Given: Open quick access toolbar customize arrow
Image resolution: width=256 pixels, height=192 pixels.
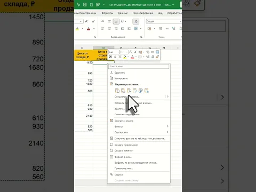Looking at the screenshot, I should 103,5.
